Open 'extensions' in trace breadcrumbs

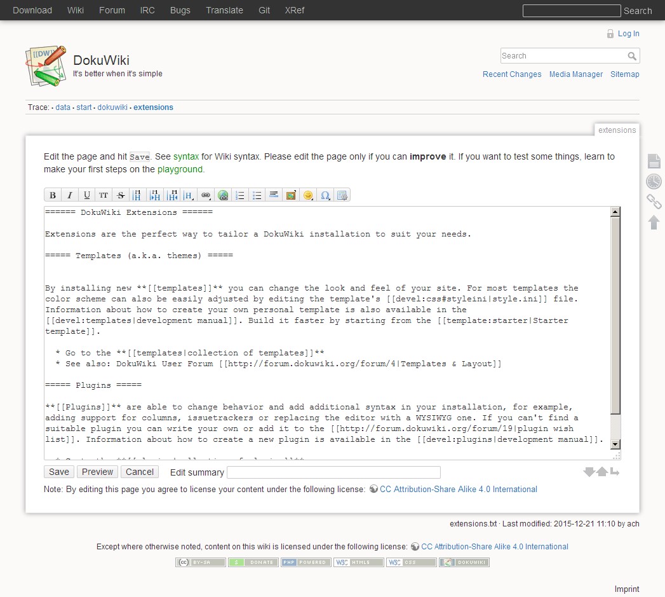pos(153,107)
